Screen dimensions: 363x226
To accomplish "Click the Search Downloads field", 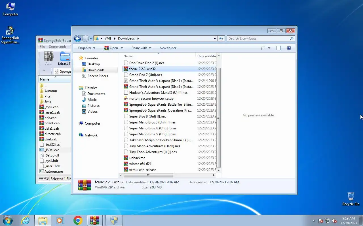I will point(261,38).
